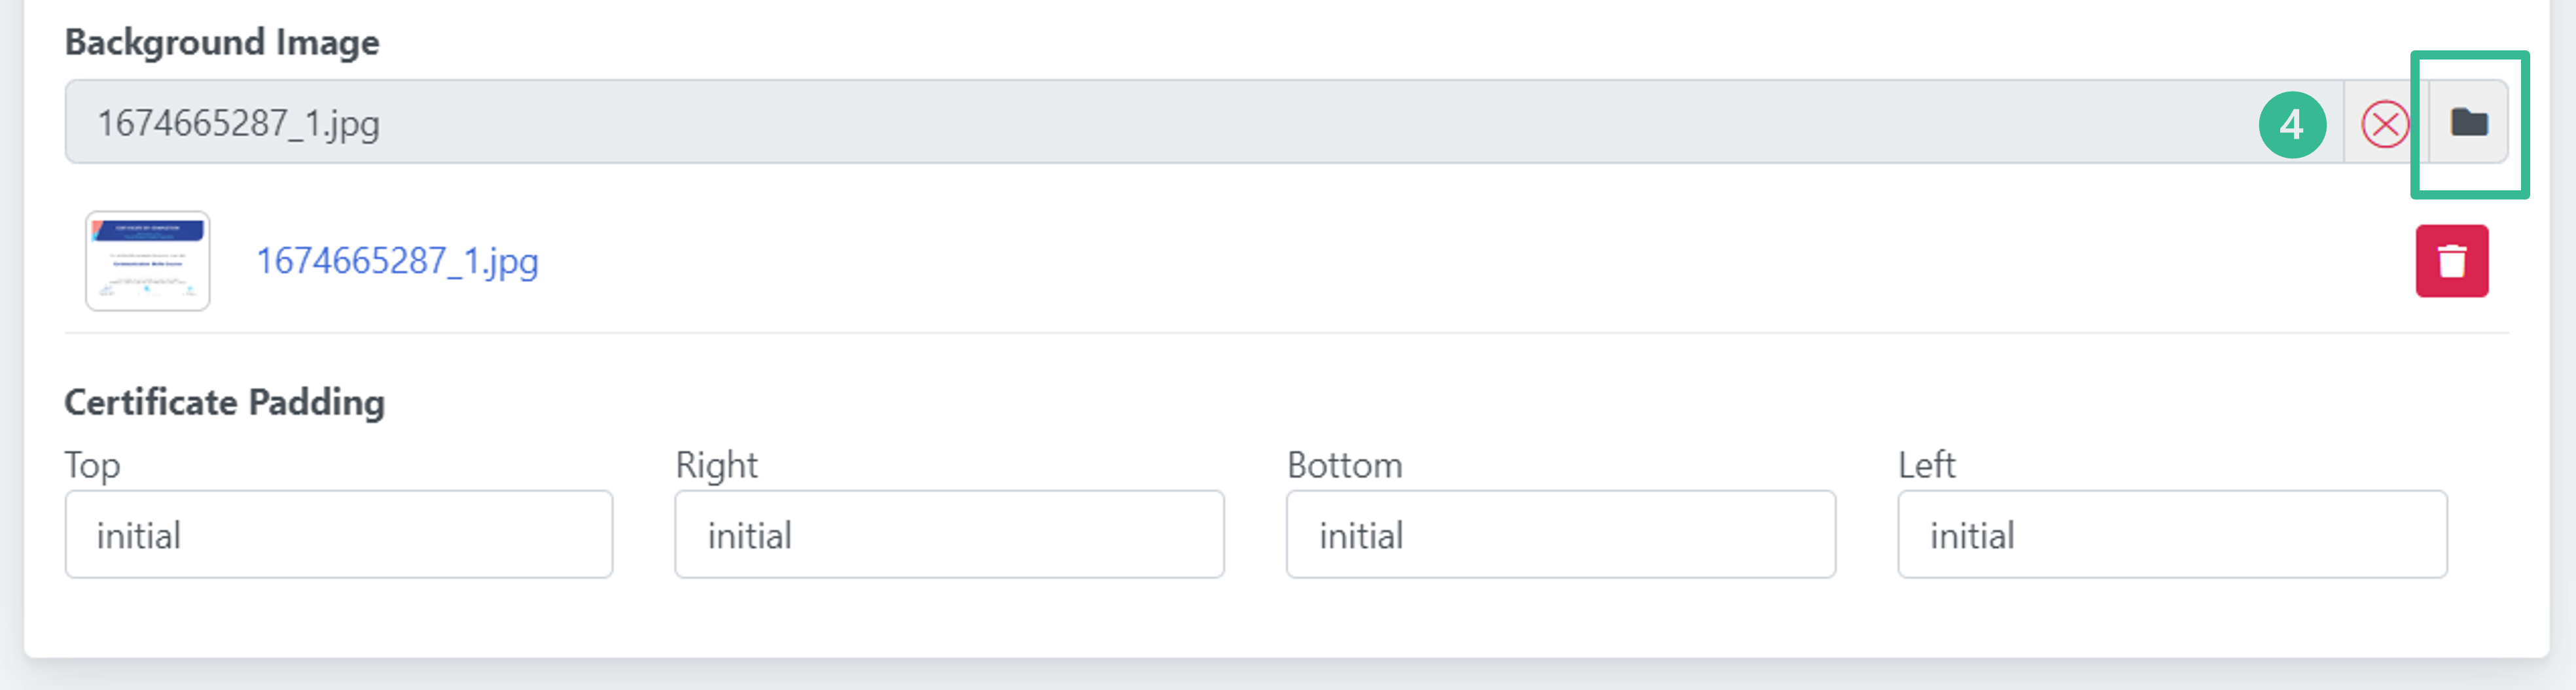The height and width of the screenshot is (690, 2576).
Task: Click the green step 4 badge
Action: (x=2292, y=124)
